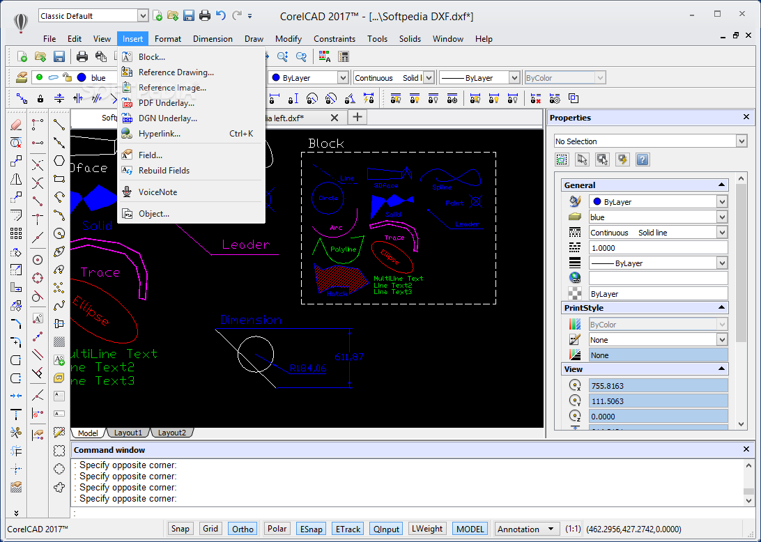Click the New drawing icon in the standard toolbar
Image resolution: width=761 pixels, height=542 pixels.
[x=22, y=56]
